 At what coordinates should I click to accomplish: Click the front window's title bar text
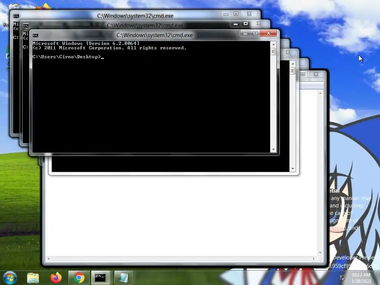pyautogui.click(x=155, y=35)
